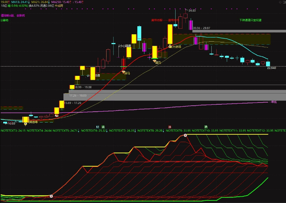Click the 小心回调 warning label above candles
286x203 pixels.
point(125,46)
